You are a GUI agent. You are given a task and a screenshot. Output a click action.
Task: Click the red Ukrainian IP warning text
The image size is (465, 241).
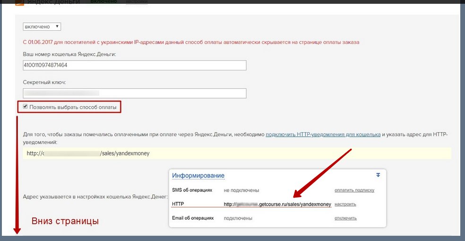pos(191,42)
